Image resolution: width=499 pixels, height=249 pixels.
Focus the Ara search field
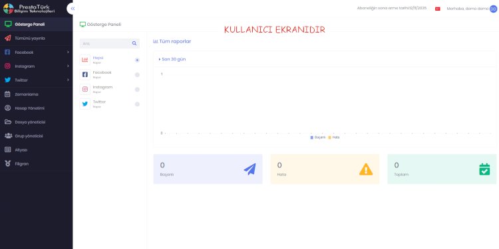pos(105,44)
